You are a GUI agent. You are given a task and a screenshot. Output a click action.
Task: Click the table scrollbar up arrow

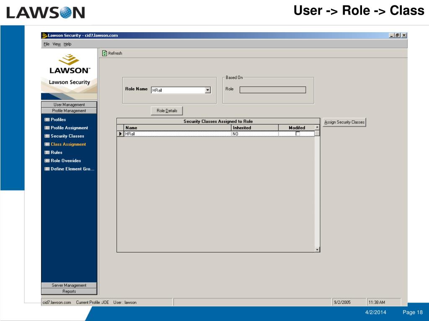pyautogui.click(x=317, y=127)
